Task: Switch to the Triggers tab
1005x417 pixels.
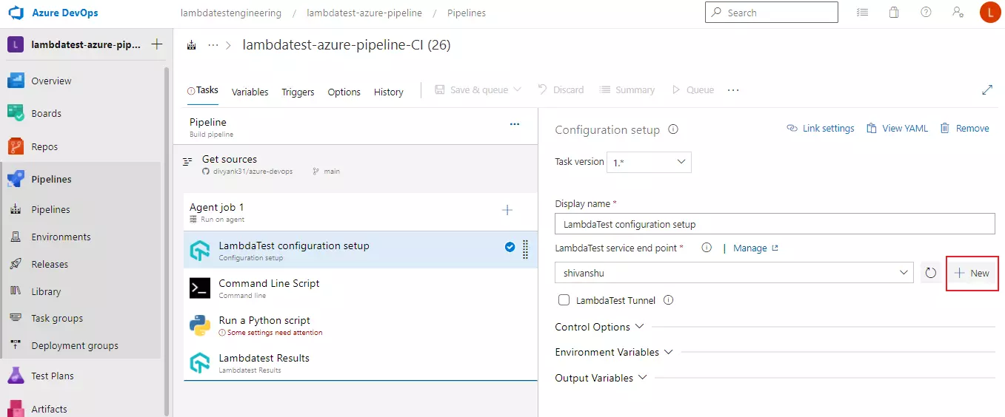Action: 298,92
